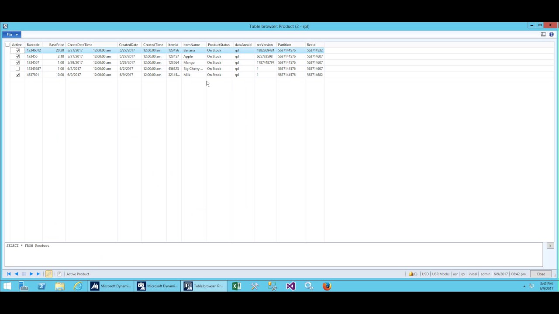The height and width of the screenshot is (314, 559).
Task: Click barcode cell 12346012
Action: click(34, 50)
